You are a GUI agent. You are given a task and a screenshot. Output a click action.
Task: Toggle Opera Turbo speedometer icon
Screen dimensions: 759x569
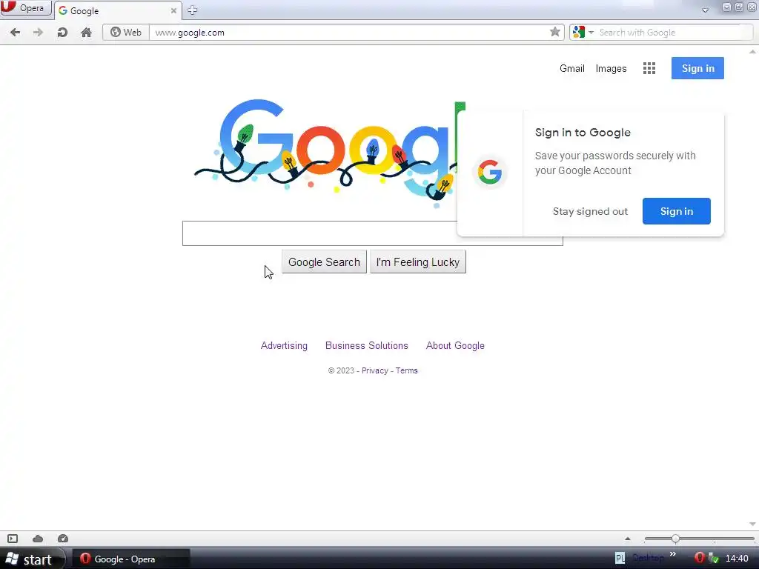pyautogui.click(x=63, y=539)
